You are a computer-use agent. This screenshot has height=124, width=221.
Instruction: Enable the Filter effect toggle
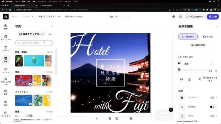[x=212, y=97]
